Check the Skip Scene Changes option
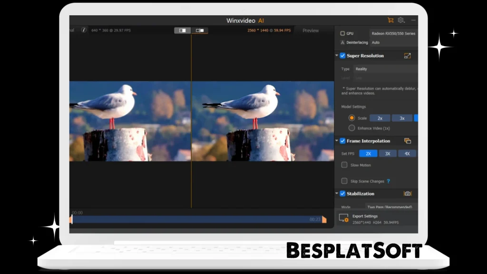487x274 pixels. tap(344, 181)
